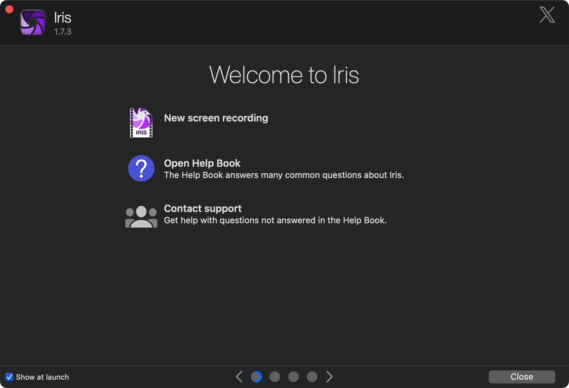Click the Iris app logo in header
The width and height of the screenshot is (569, 388).
[33, 22]
